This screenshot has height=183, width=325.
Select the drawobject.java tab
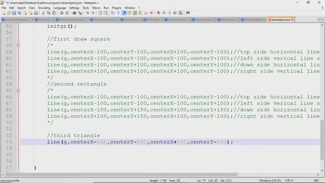click(x=280, y=20)
